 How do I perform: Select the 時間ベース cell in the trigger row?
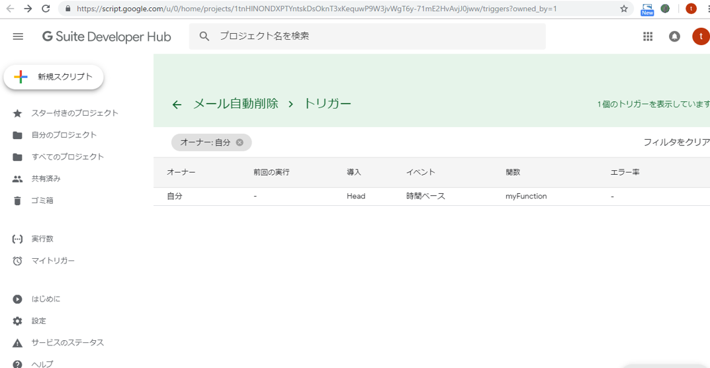[x=425, y=196]
